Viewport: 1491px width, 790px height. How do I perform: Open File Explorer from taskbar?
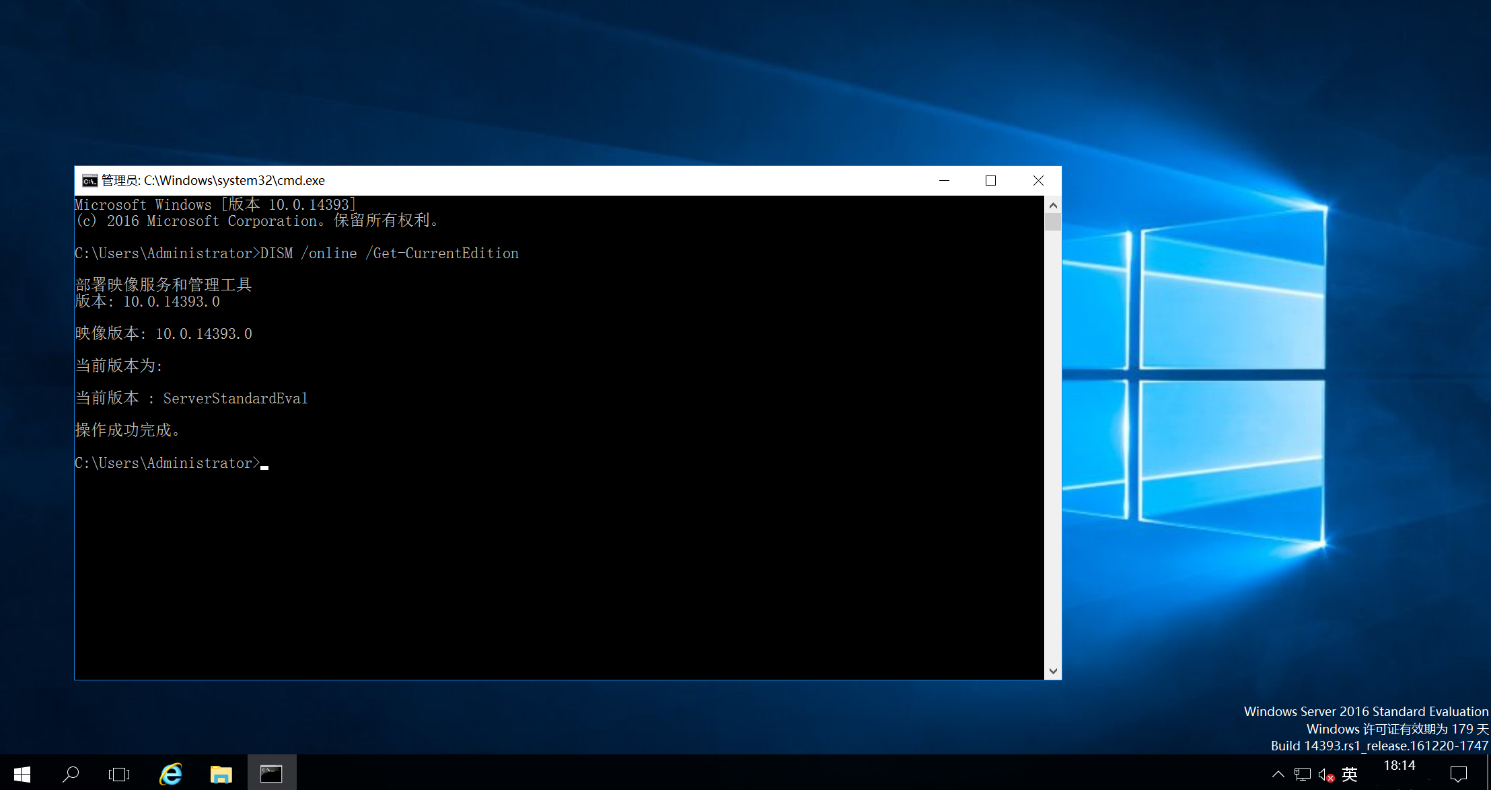pos(221,774)
